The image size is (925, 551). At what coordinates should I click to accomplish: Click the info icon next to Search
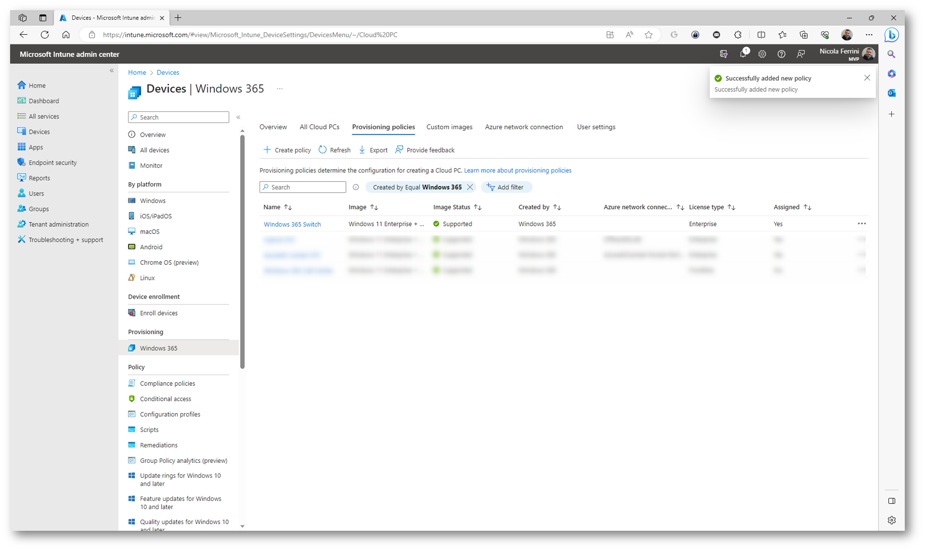[356, 187]
